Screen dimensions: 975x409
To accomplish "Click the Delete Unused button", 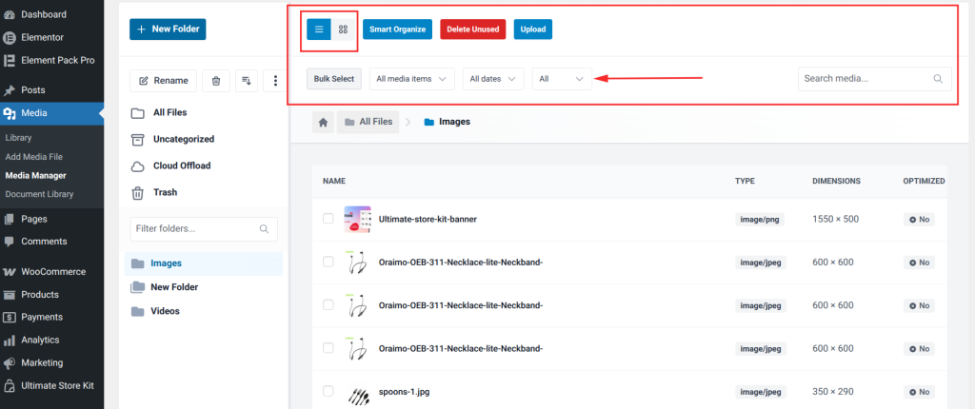I will (x=472, y=29).
